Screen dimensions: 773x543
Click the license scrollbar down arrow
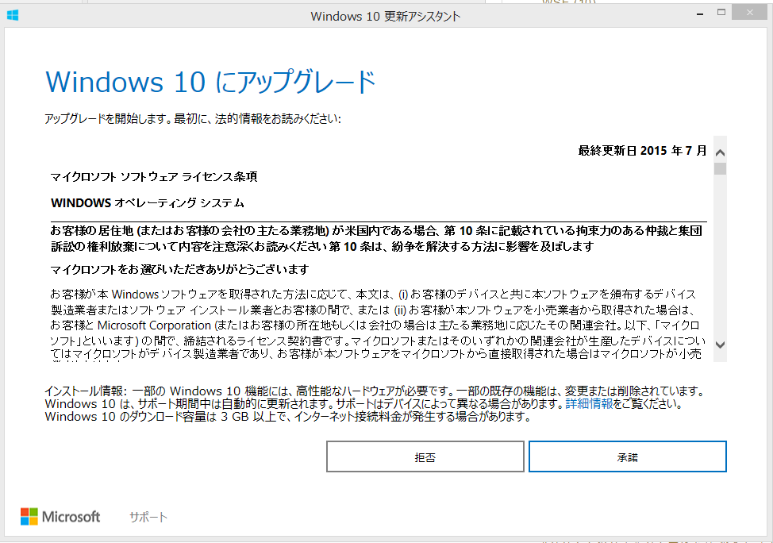click(721, 345)
